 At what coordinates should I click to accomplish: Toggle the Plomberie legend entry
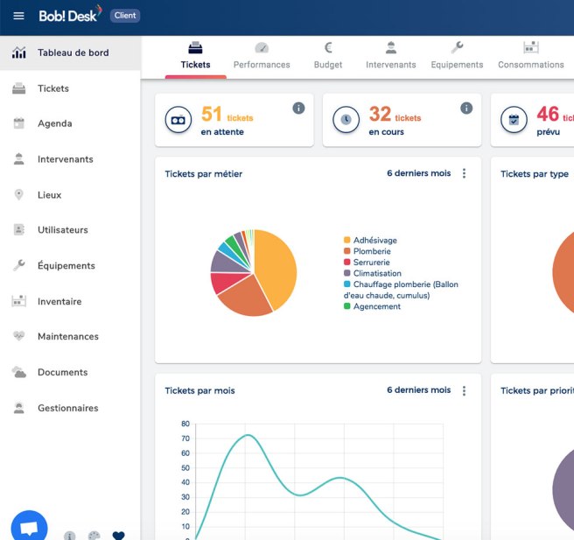pos(371,251)
